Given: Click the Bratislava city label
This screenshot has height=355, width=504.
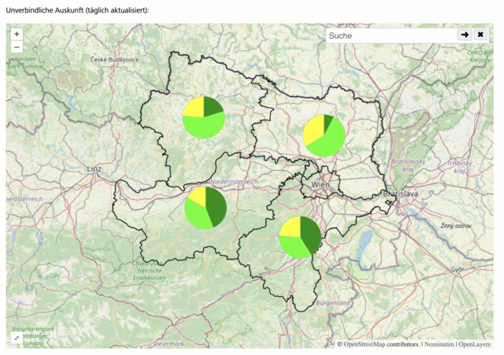Looking at the screenshot, I should pos(402,194).
